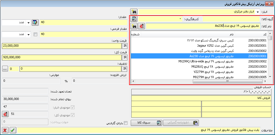Viewport: 275px width, 135px height.
Task: Click the ellipsis button beside discount field
Action: pos(5,68)
